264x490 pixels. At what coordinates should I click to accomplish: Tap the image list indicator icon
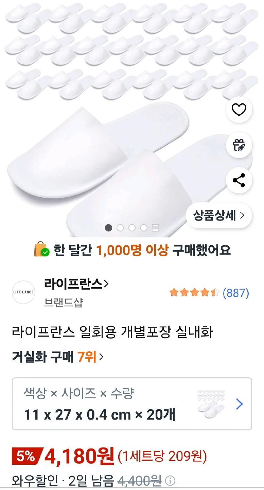[156, 228]
